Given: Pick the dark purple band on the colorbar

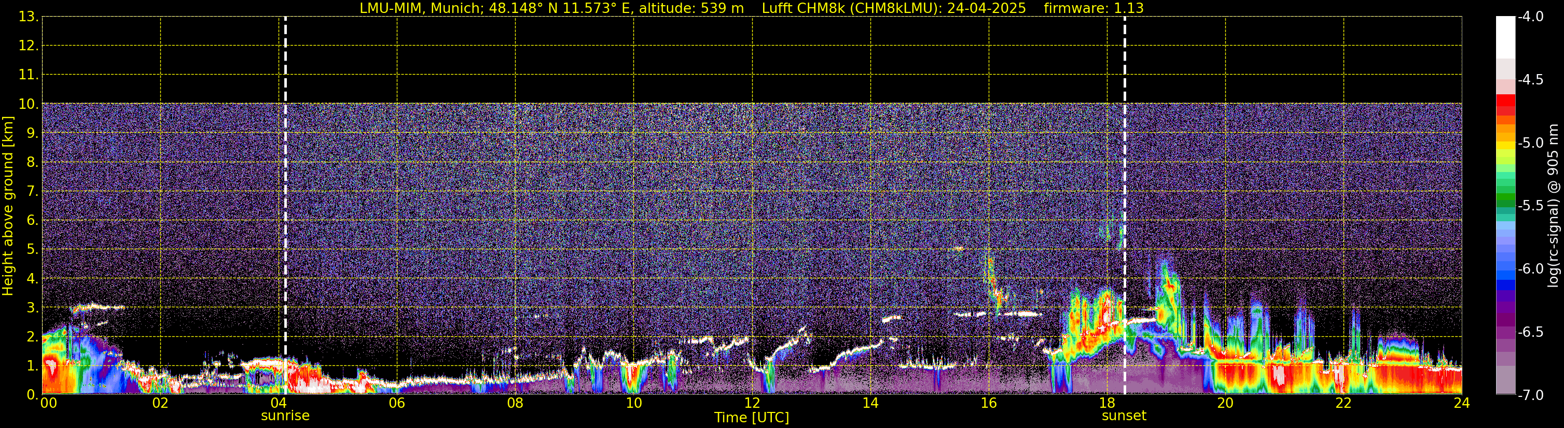Looking at the screenshot, I should [1506, 320].
